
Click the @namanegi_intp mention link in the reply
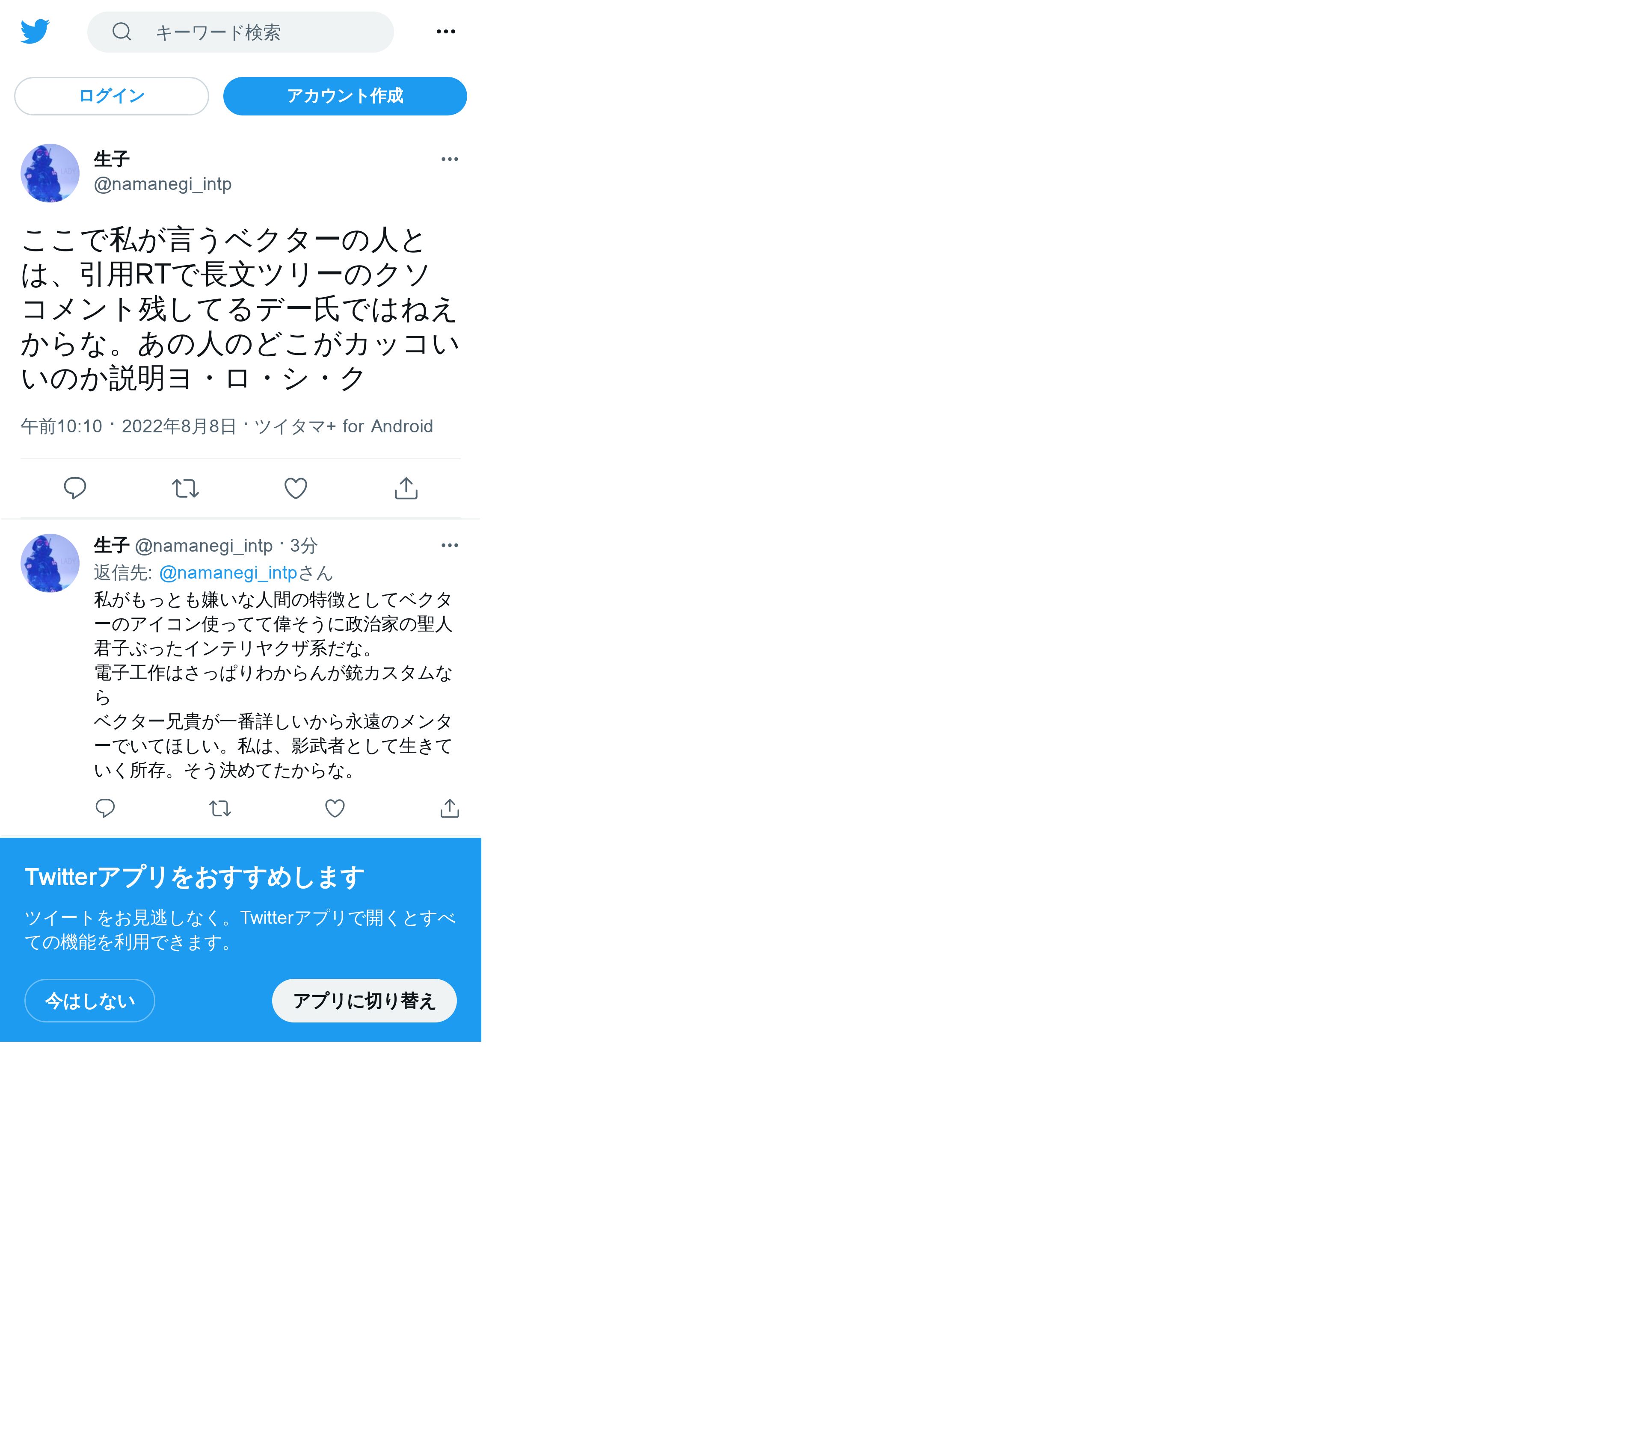coord(228,573)
